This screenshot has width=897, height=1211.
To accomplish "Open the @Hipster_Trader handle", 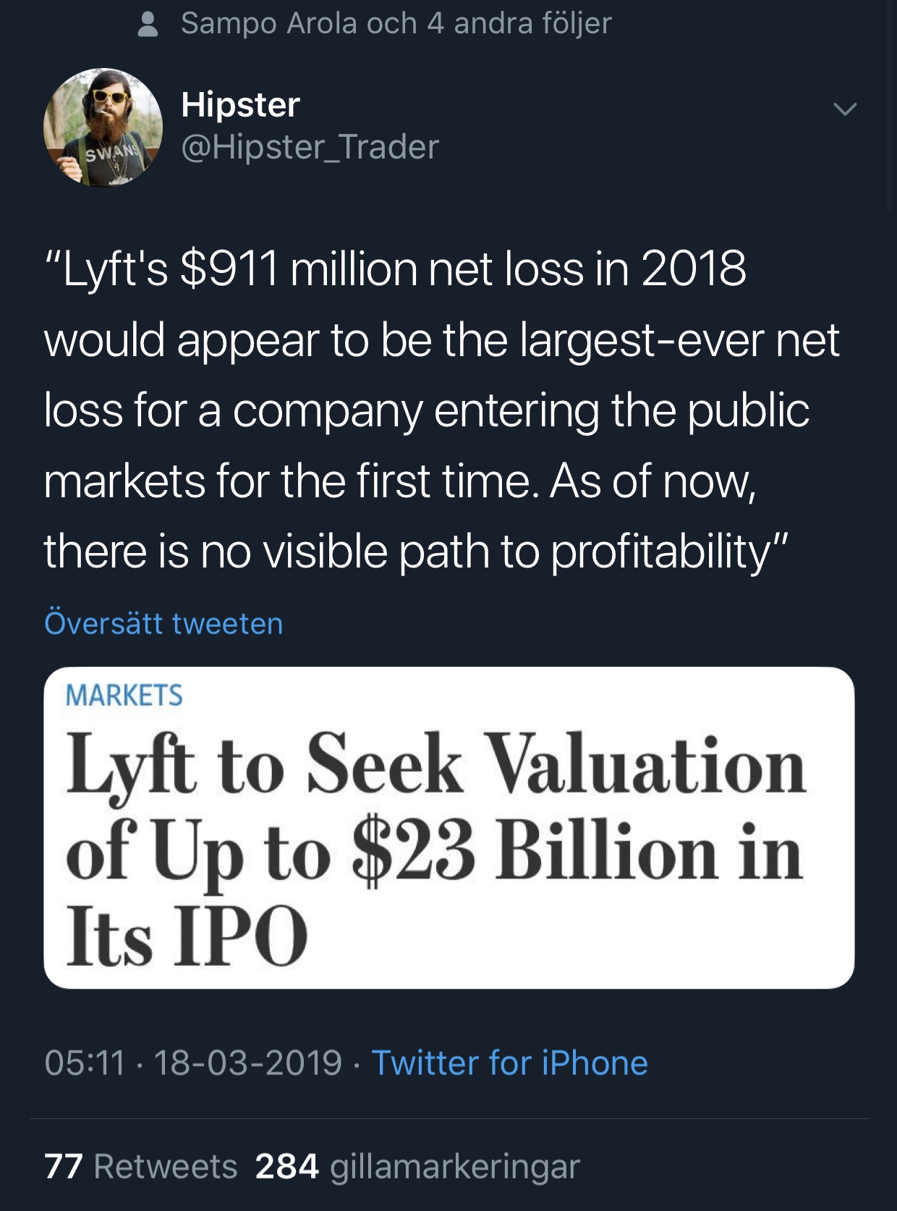I will pos(310,147).
